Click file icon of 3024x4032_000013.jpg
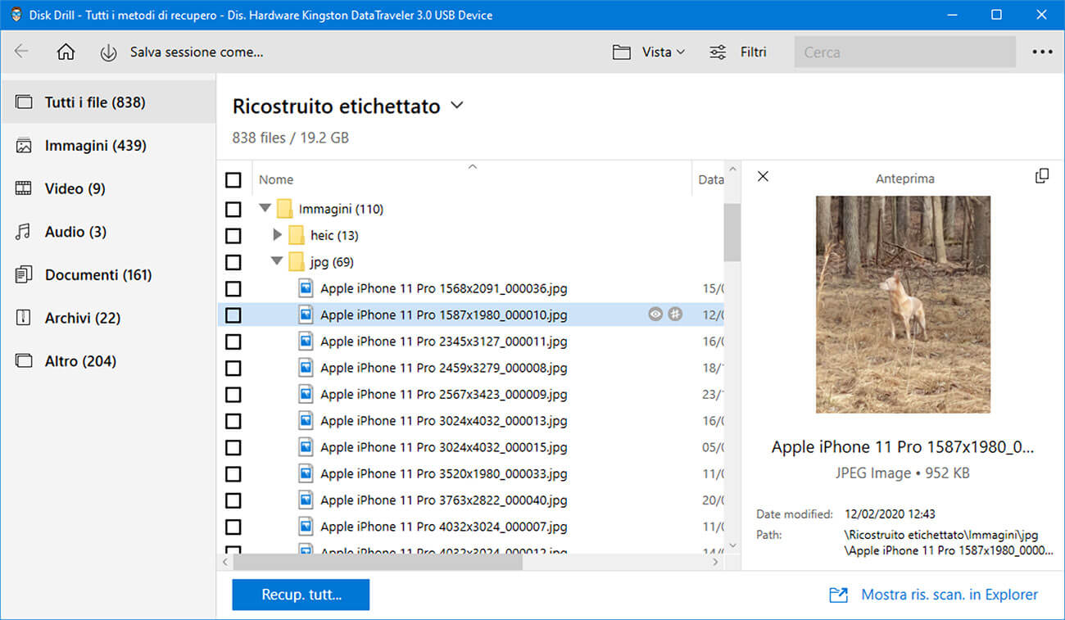The height and width of the screenshot is (620, 1065). coord(306,421)
